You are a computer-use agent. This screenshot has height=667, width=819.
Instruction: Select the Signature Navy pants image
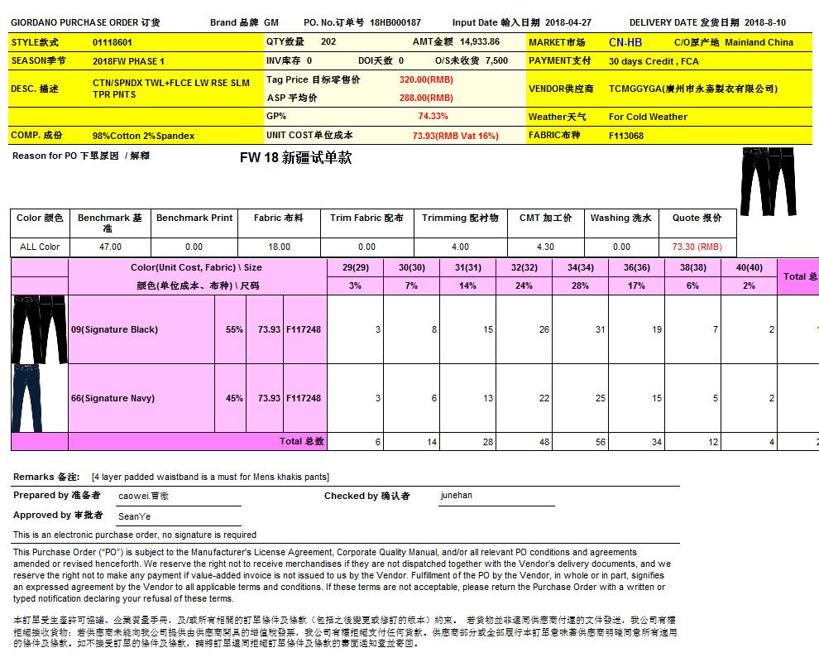[x=39, y=398]
